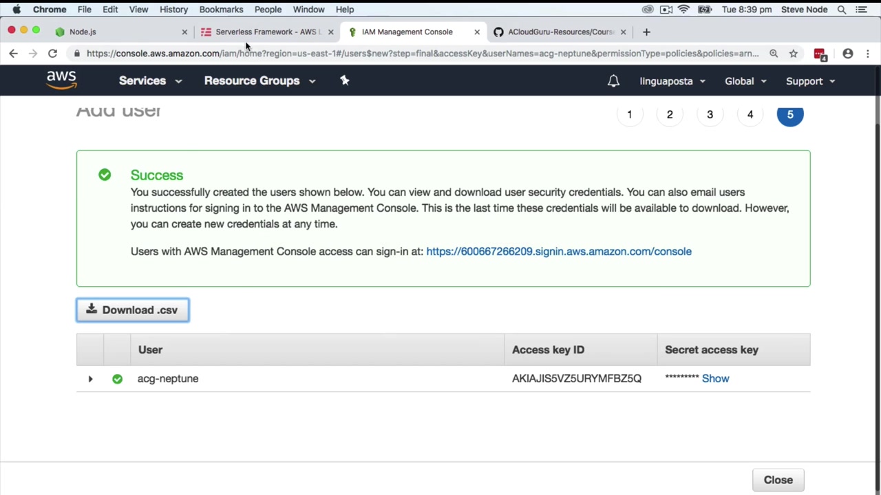
Task: Click the Close button
Action: pos(778,480)
